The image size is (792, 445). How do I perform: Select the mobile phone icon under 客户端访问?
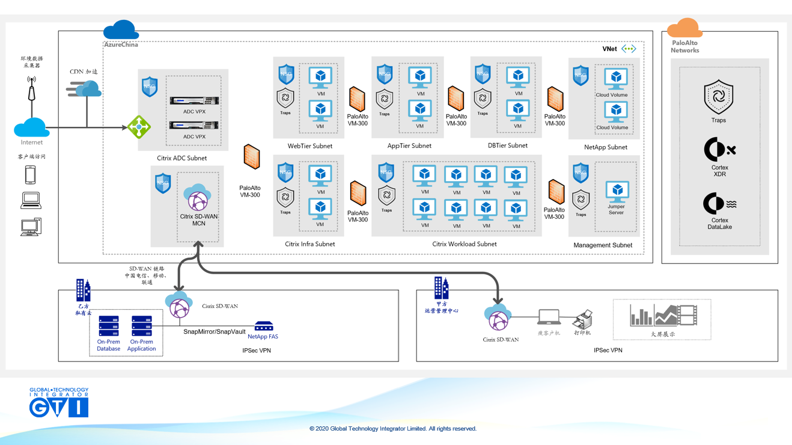pos(31,174)
